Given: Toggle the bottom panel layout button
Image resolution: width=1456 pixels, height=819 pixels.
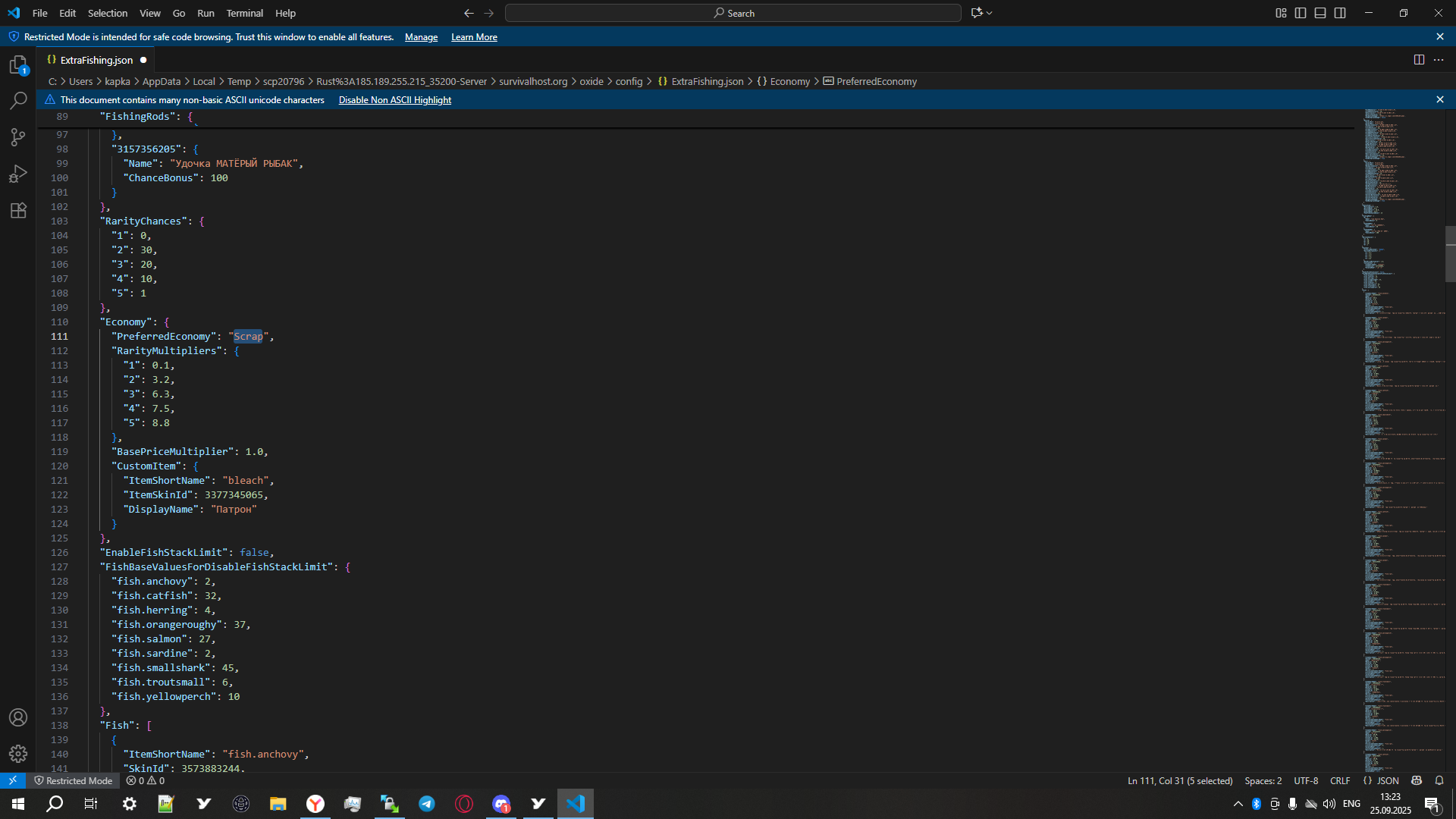Looking at the screenshot, I should coord(1320,13).
